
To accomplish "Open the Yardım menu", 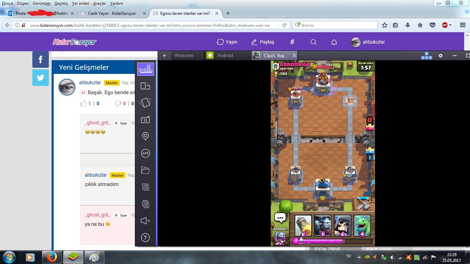I will 117,3.
